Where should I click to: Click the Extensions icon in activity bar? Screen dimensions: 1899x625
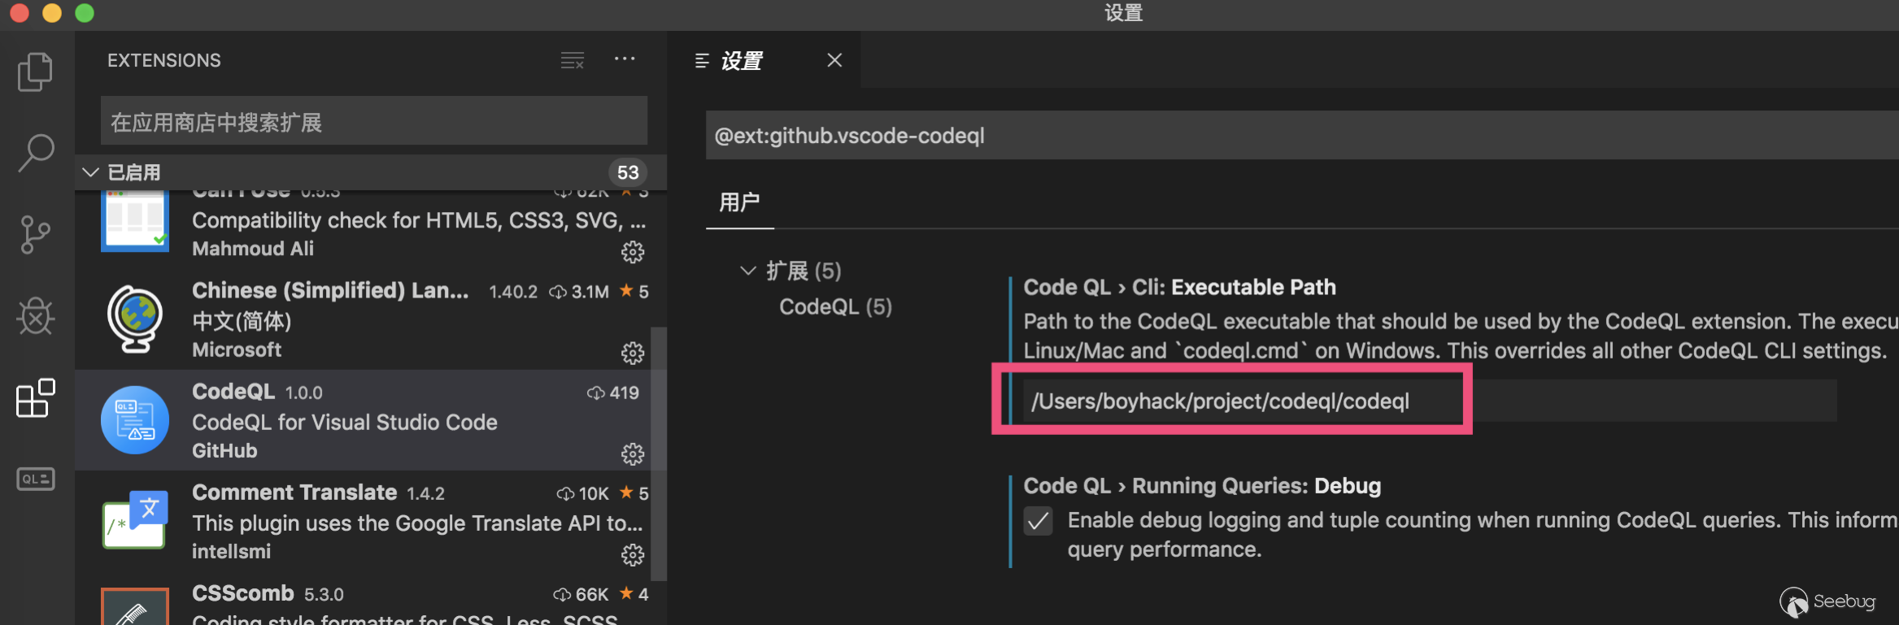(x=35, y=398)
